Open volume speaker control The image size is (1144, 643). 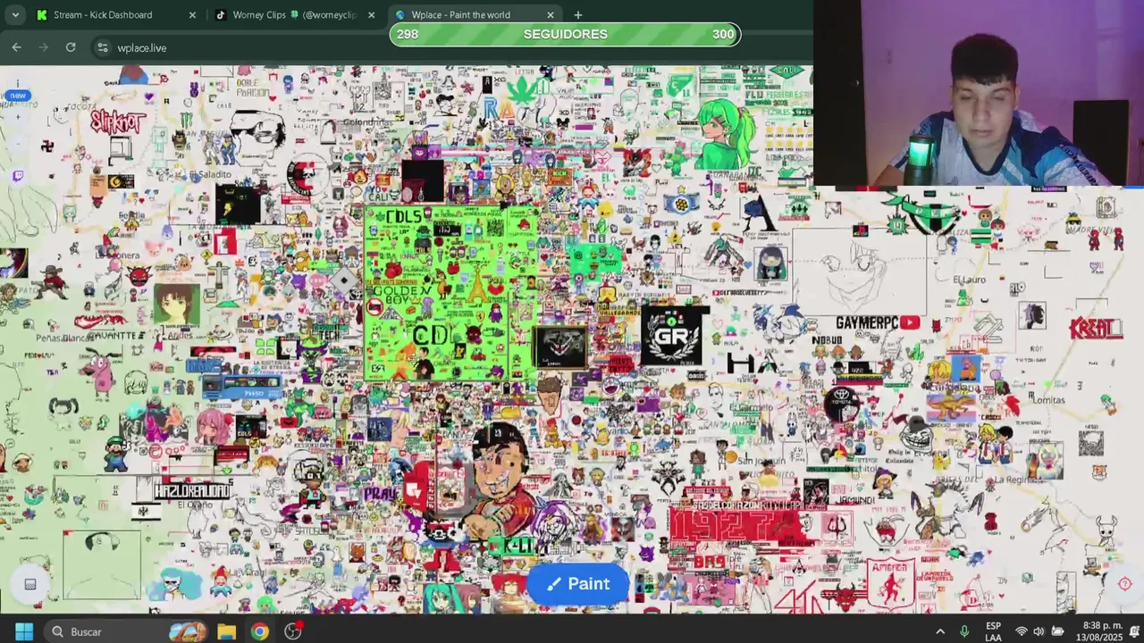(1039, 631)
